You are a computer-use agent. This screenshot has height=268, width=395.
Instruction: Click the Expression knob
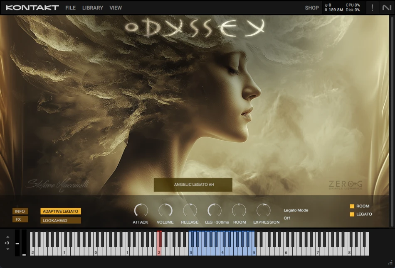(x=264, y=210)
